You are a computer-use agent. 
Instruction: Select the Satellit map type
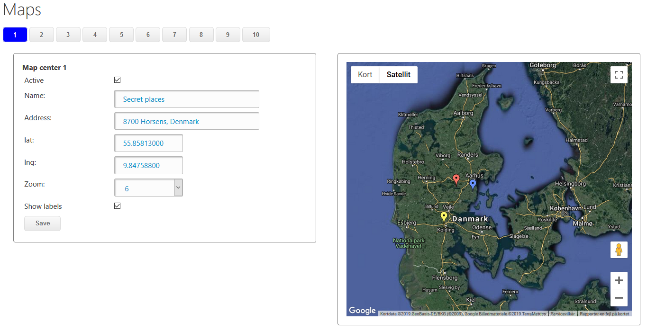point(398,75)
